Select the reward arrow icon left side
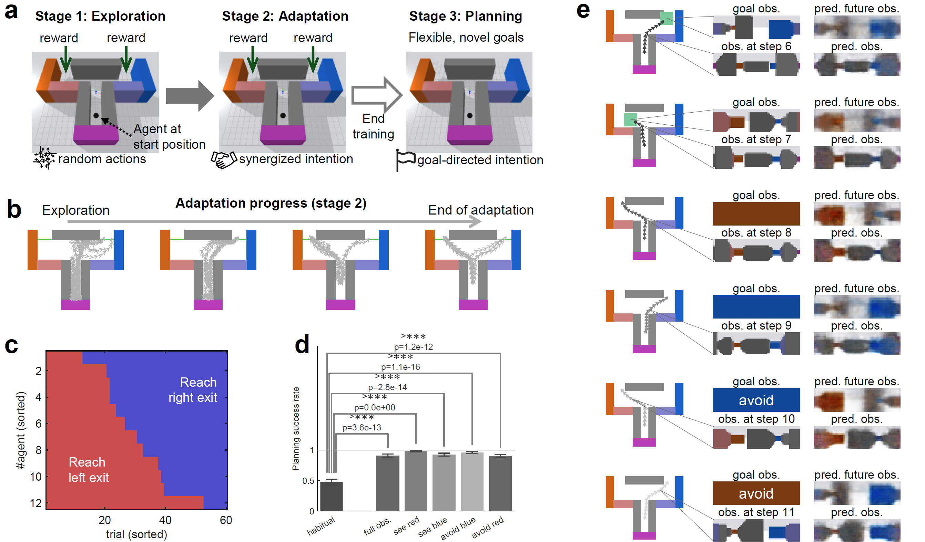925x542 pixels. point(66,60)
